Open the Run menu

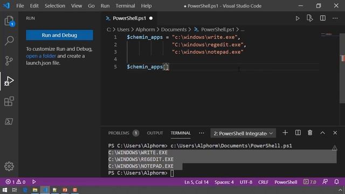tap(105, 6)
